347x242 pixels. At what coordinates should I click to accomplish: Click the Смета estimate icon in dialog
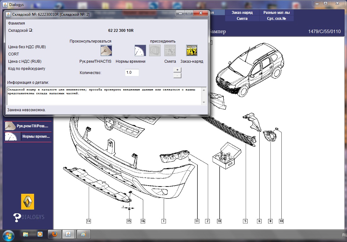[170, 50]
